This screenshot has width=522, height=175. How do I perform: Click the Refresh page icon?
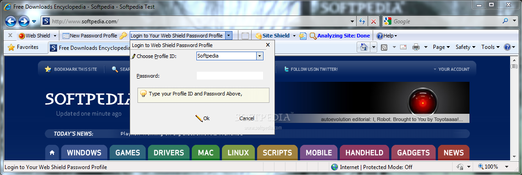point(362,21)
